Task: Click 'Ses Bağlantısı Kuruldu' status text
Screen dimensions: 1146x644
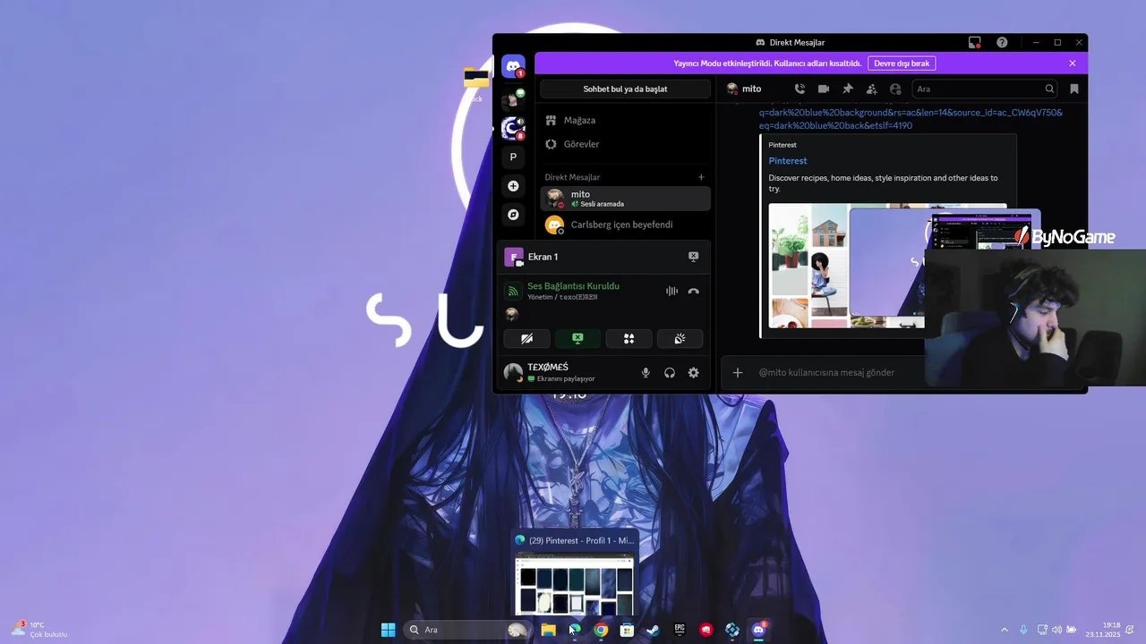Action: point(573,286)
